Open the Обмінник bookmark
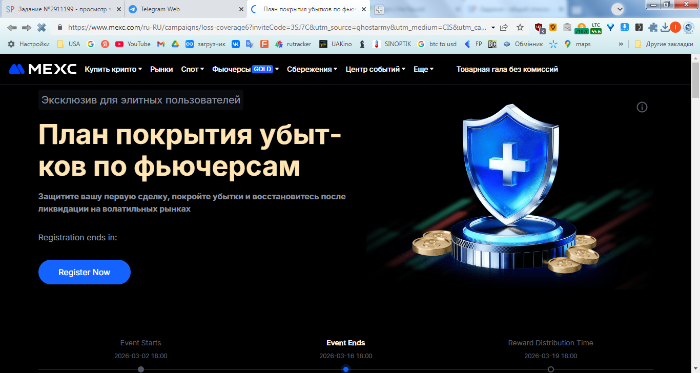 pos(523,44)
